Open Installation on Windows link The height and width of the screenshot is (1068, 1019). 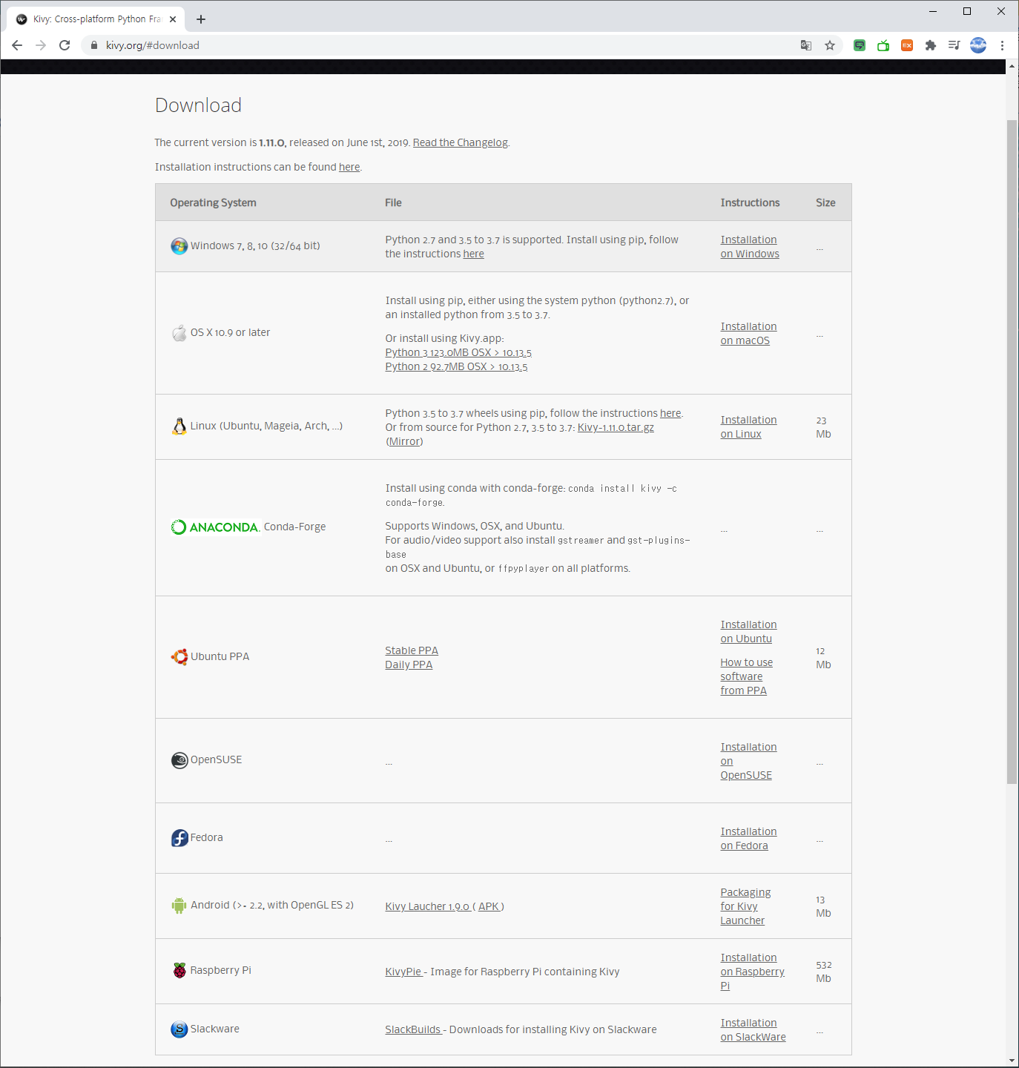[x=750, y=247]
